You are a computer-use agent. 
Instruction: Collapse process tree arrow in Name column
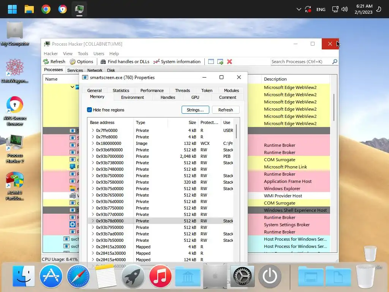click(x=72, y=87)
